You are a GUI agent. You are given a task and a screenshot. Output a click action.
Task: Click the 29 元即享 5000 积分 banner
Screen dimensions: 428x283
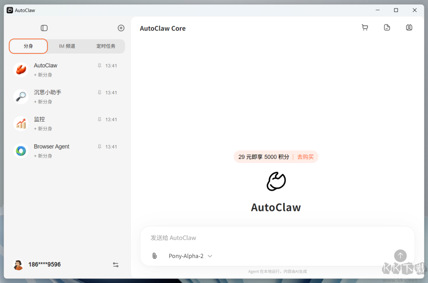[x=264, y=157]
